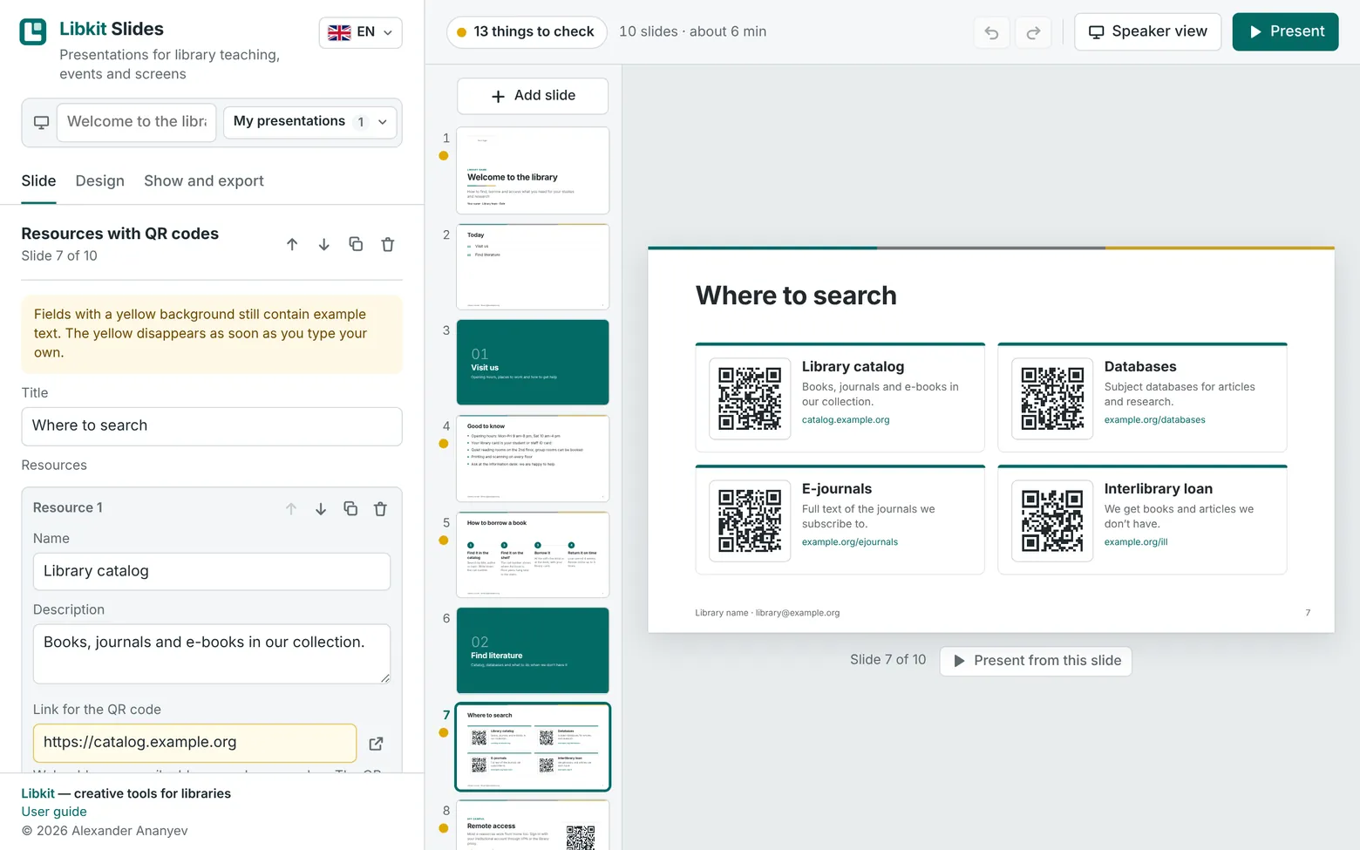Open the catalog QR link externally
This screenshot has height=850, width=1360.
(x=376, y=744)
